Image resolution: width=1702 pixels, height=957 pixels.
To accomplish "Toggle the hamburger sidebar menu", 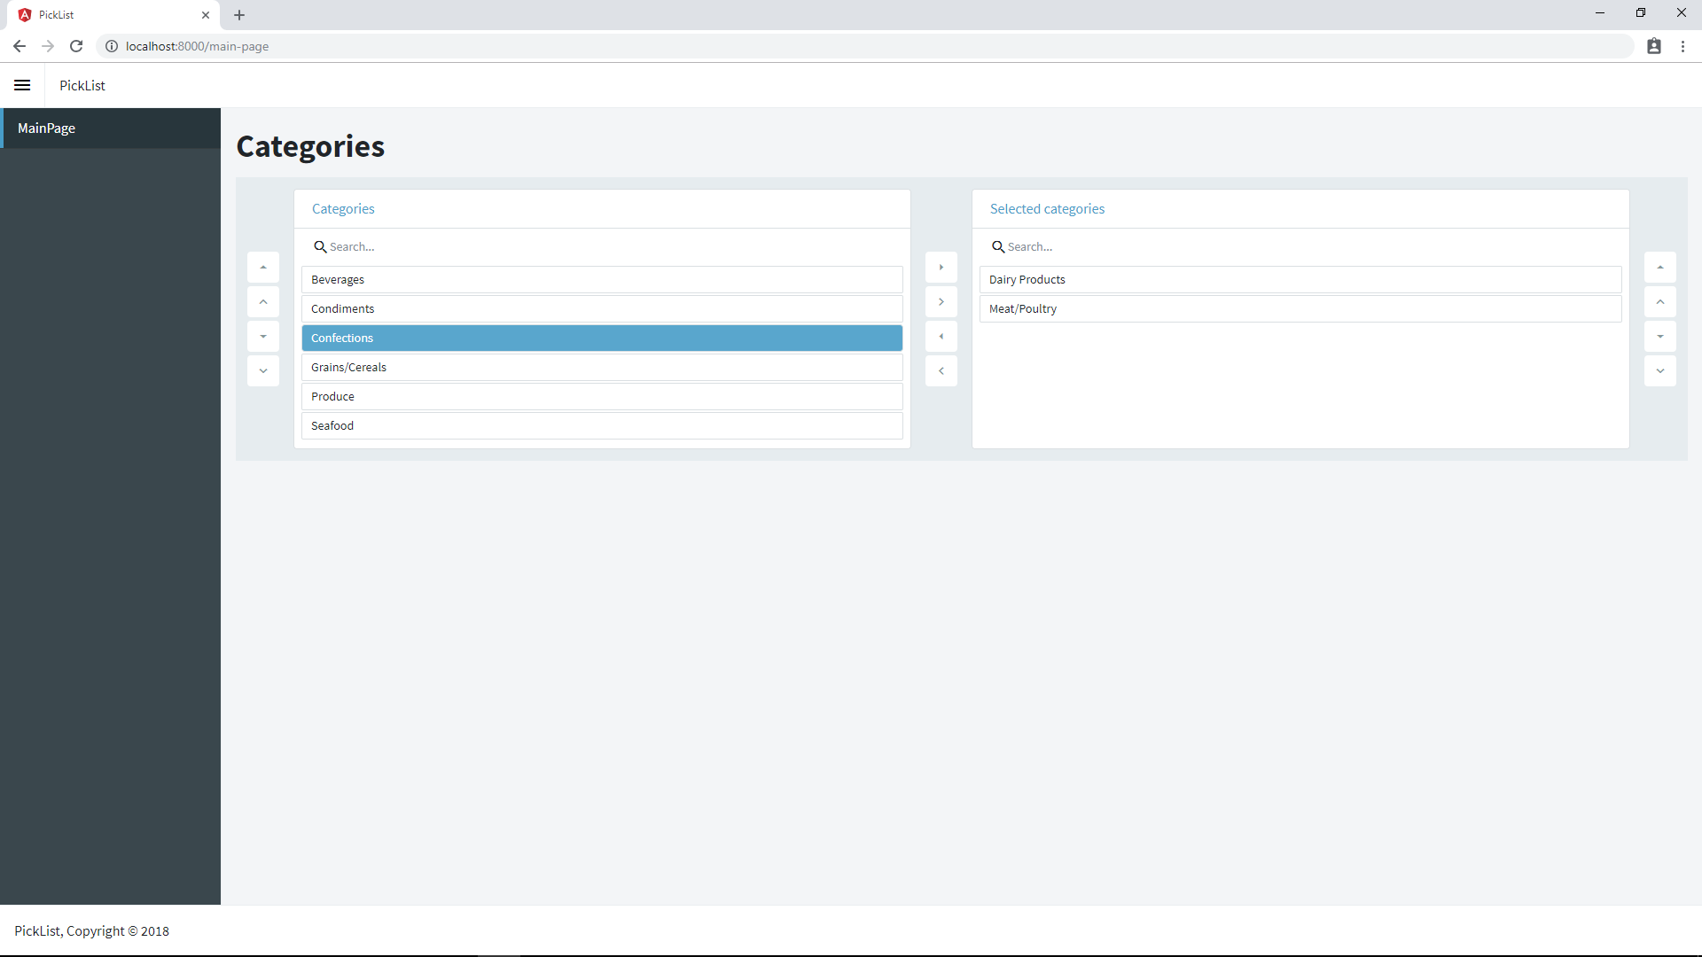I will [x=22, y=85].
